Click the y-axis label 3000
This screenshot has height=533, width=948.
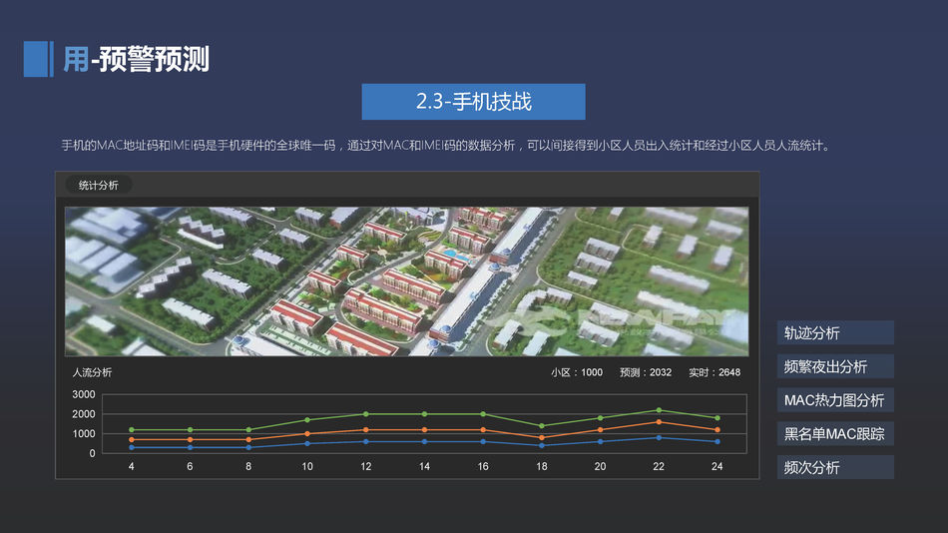click(84, 395)
